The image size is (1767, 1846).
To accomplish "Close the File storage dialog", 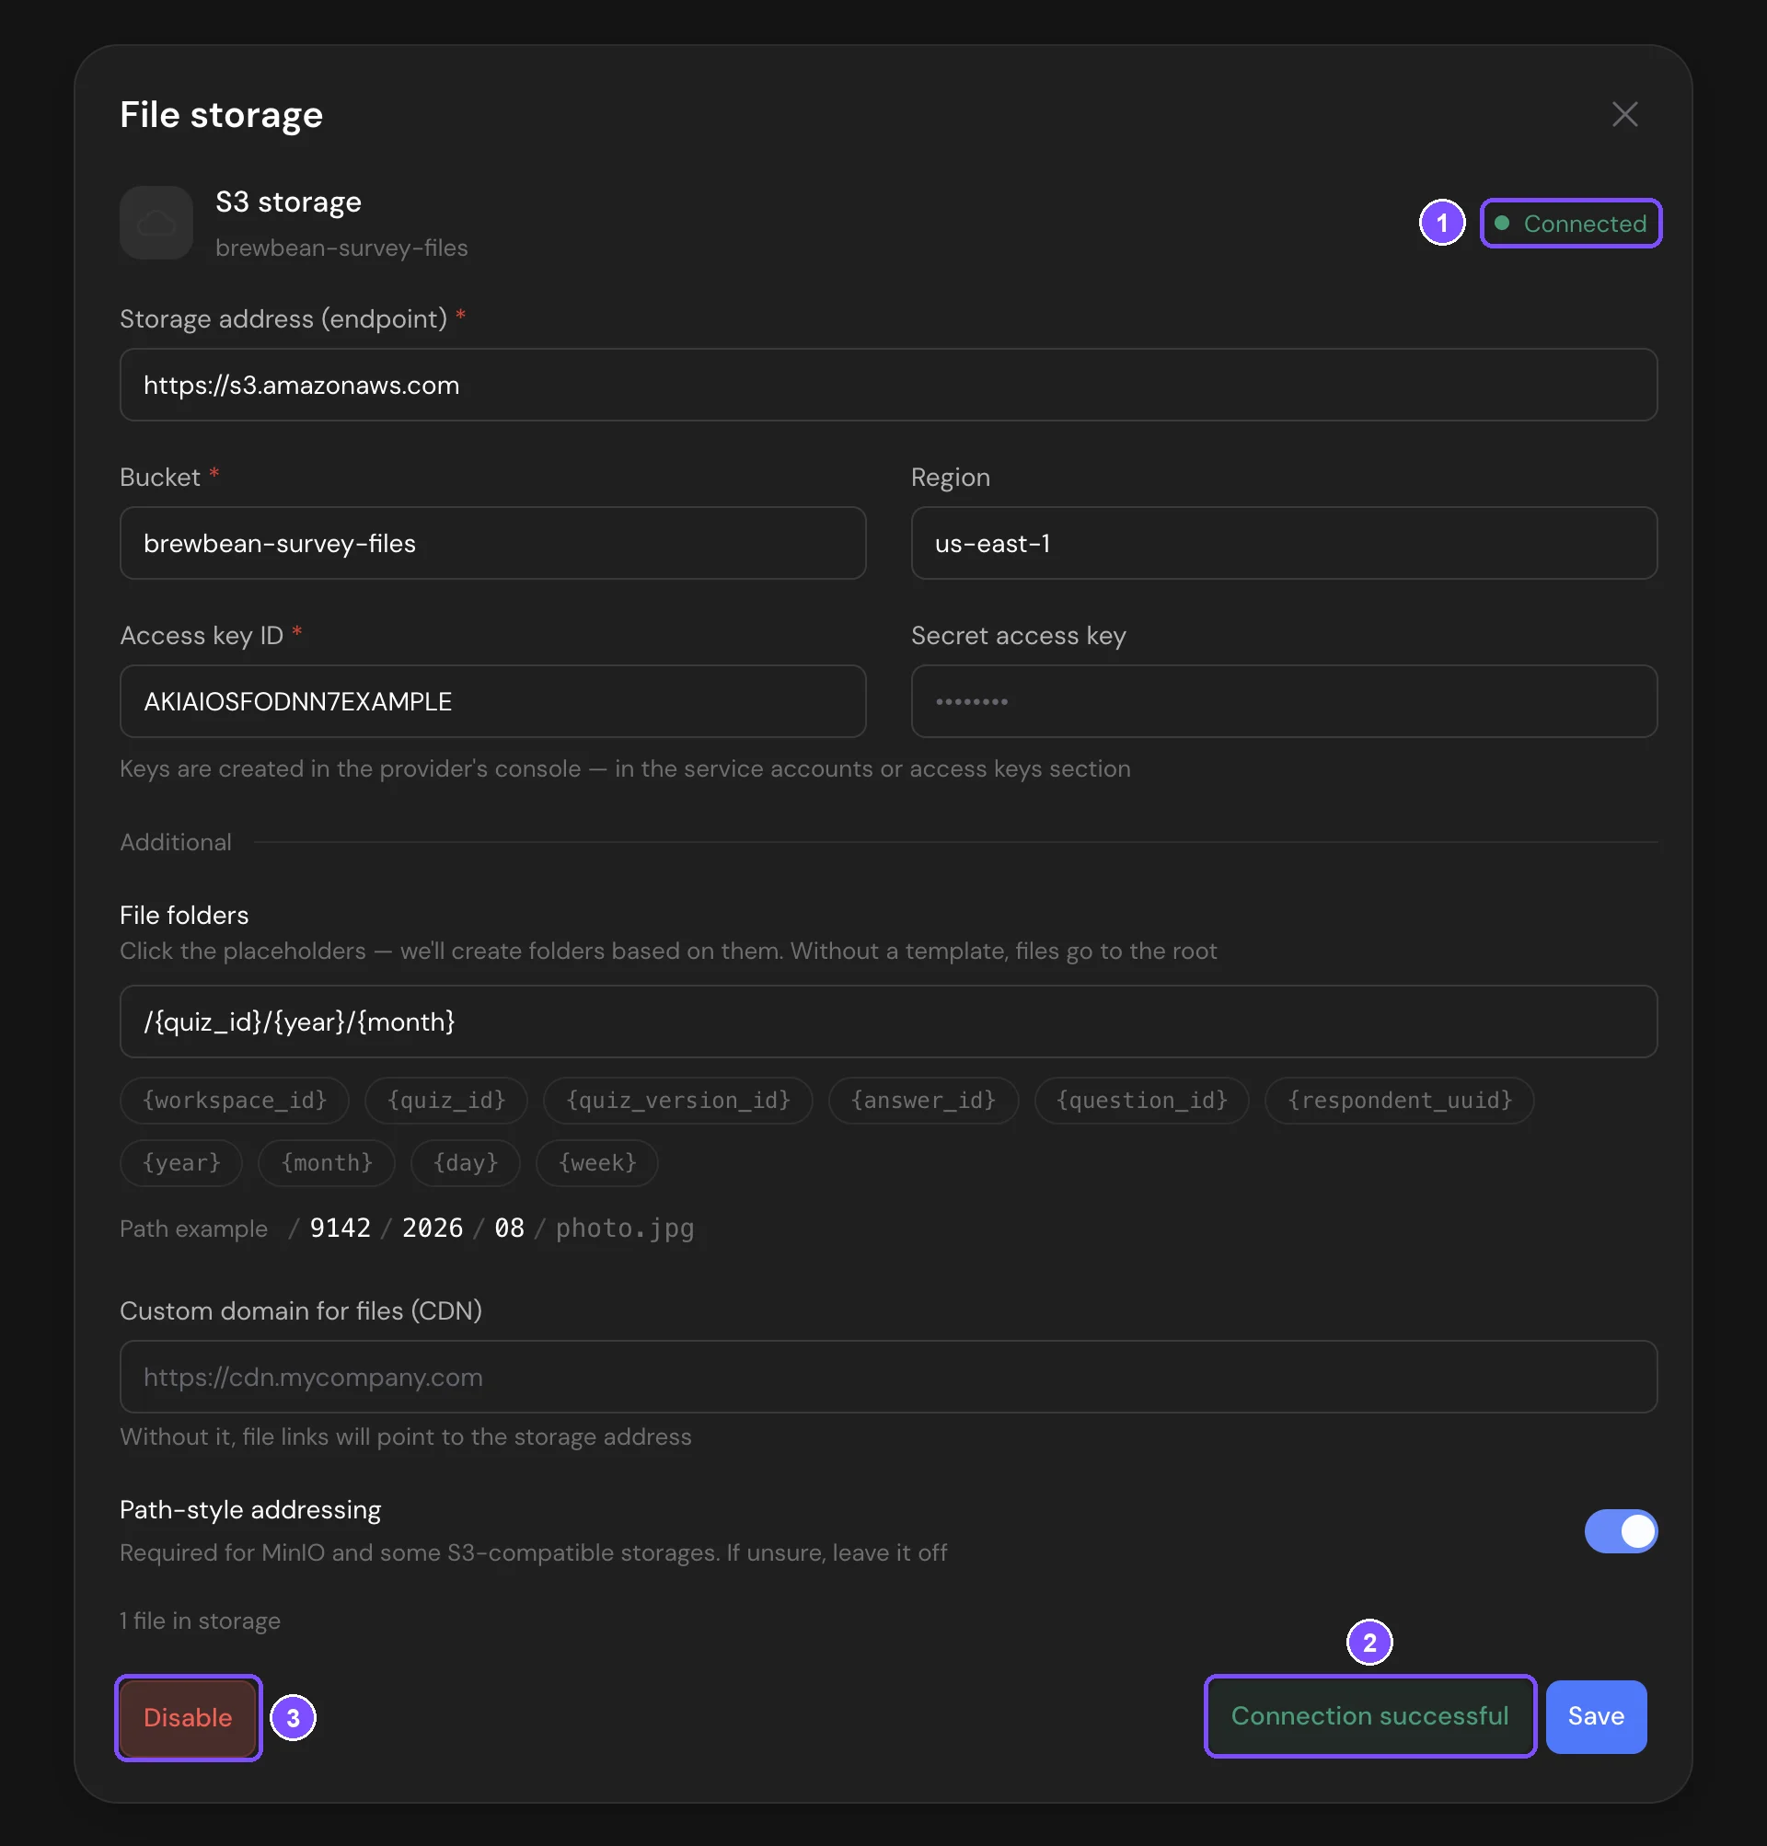I will point(1623,114).
